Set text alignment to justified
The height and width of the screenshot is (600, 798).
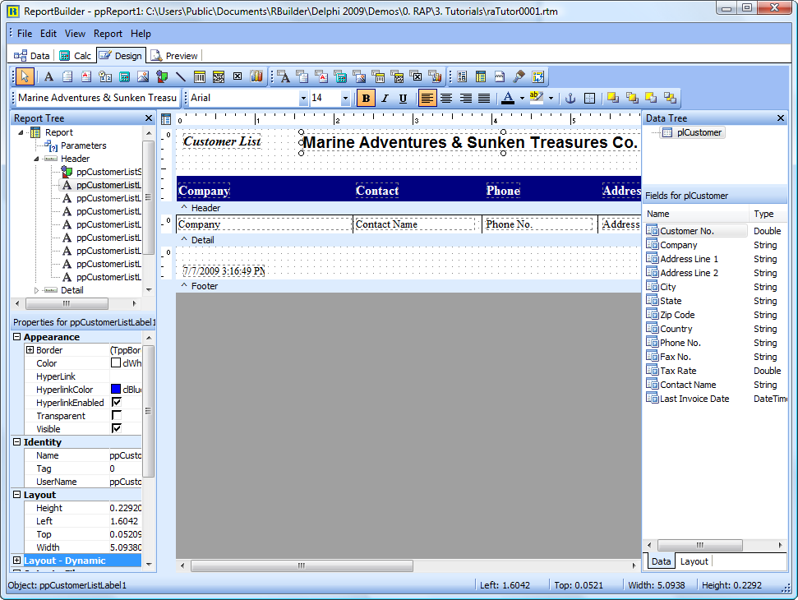(485, 98)
